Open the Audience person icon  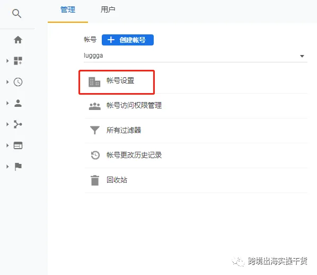click(x=18, y=103)
